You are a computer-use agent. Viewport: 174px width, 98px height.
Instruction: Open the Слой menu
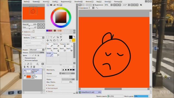[55, 2]
